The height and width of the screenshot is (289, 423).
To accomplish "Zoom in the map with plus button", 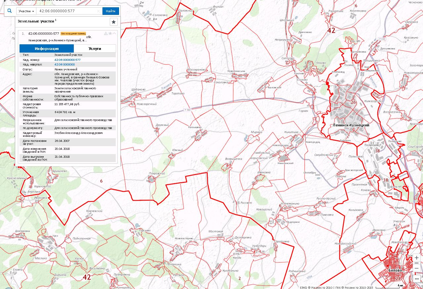I will point(417,258).
